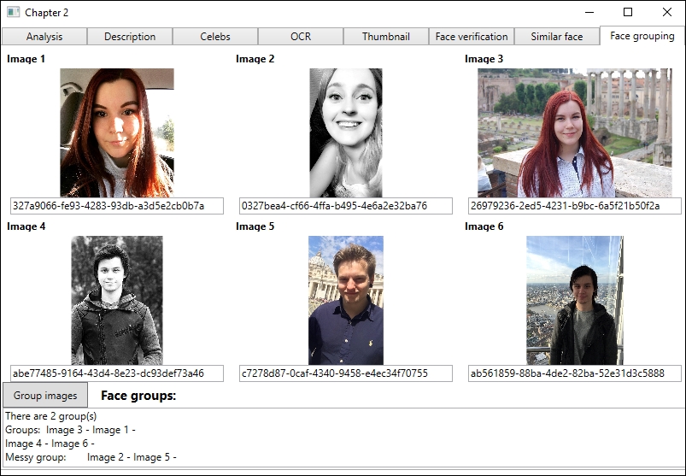Screen dimensions: 686x476
Task: Open the Thumbnail tab
Action: [x=386, y=36]
